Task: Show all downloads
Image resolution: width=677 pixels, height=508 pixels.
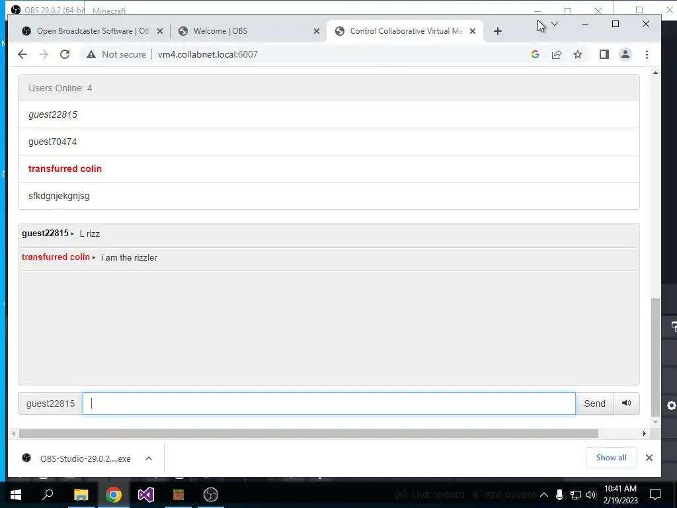Action: (611, 458)
